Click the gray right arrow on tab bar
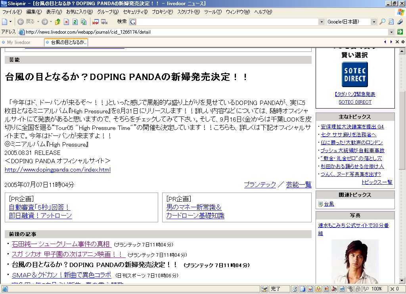This screenshot has height=294, width=406. [403, 42]
